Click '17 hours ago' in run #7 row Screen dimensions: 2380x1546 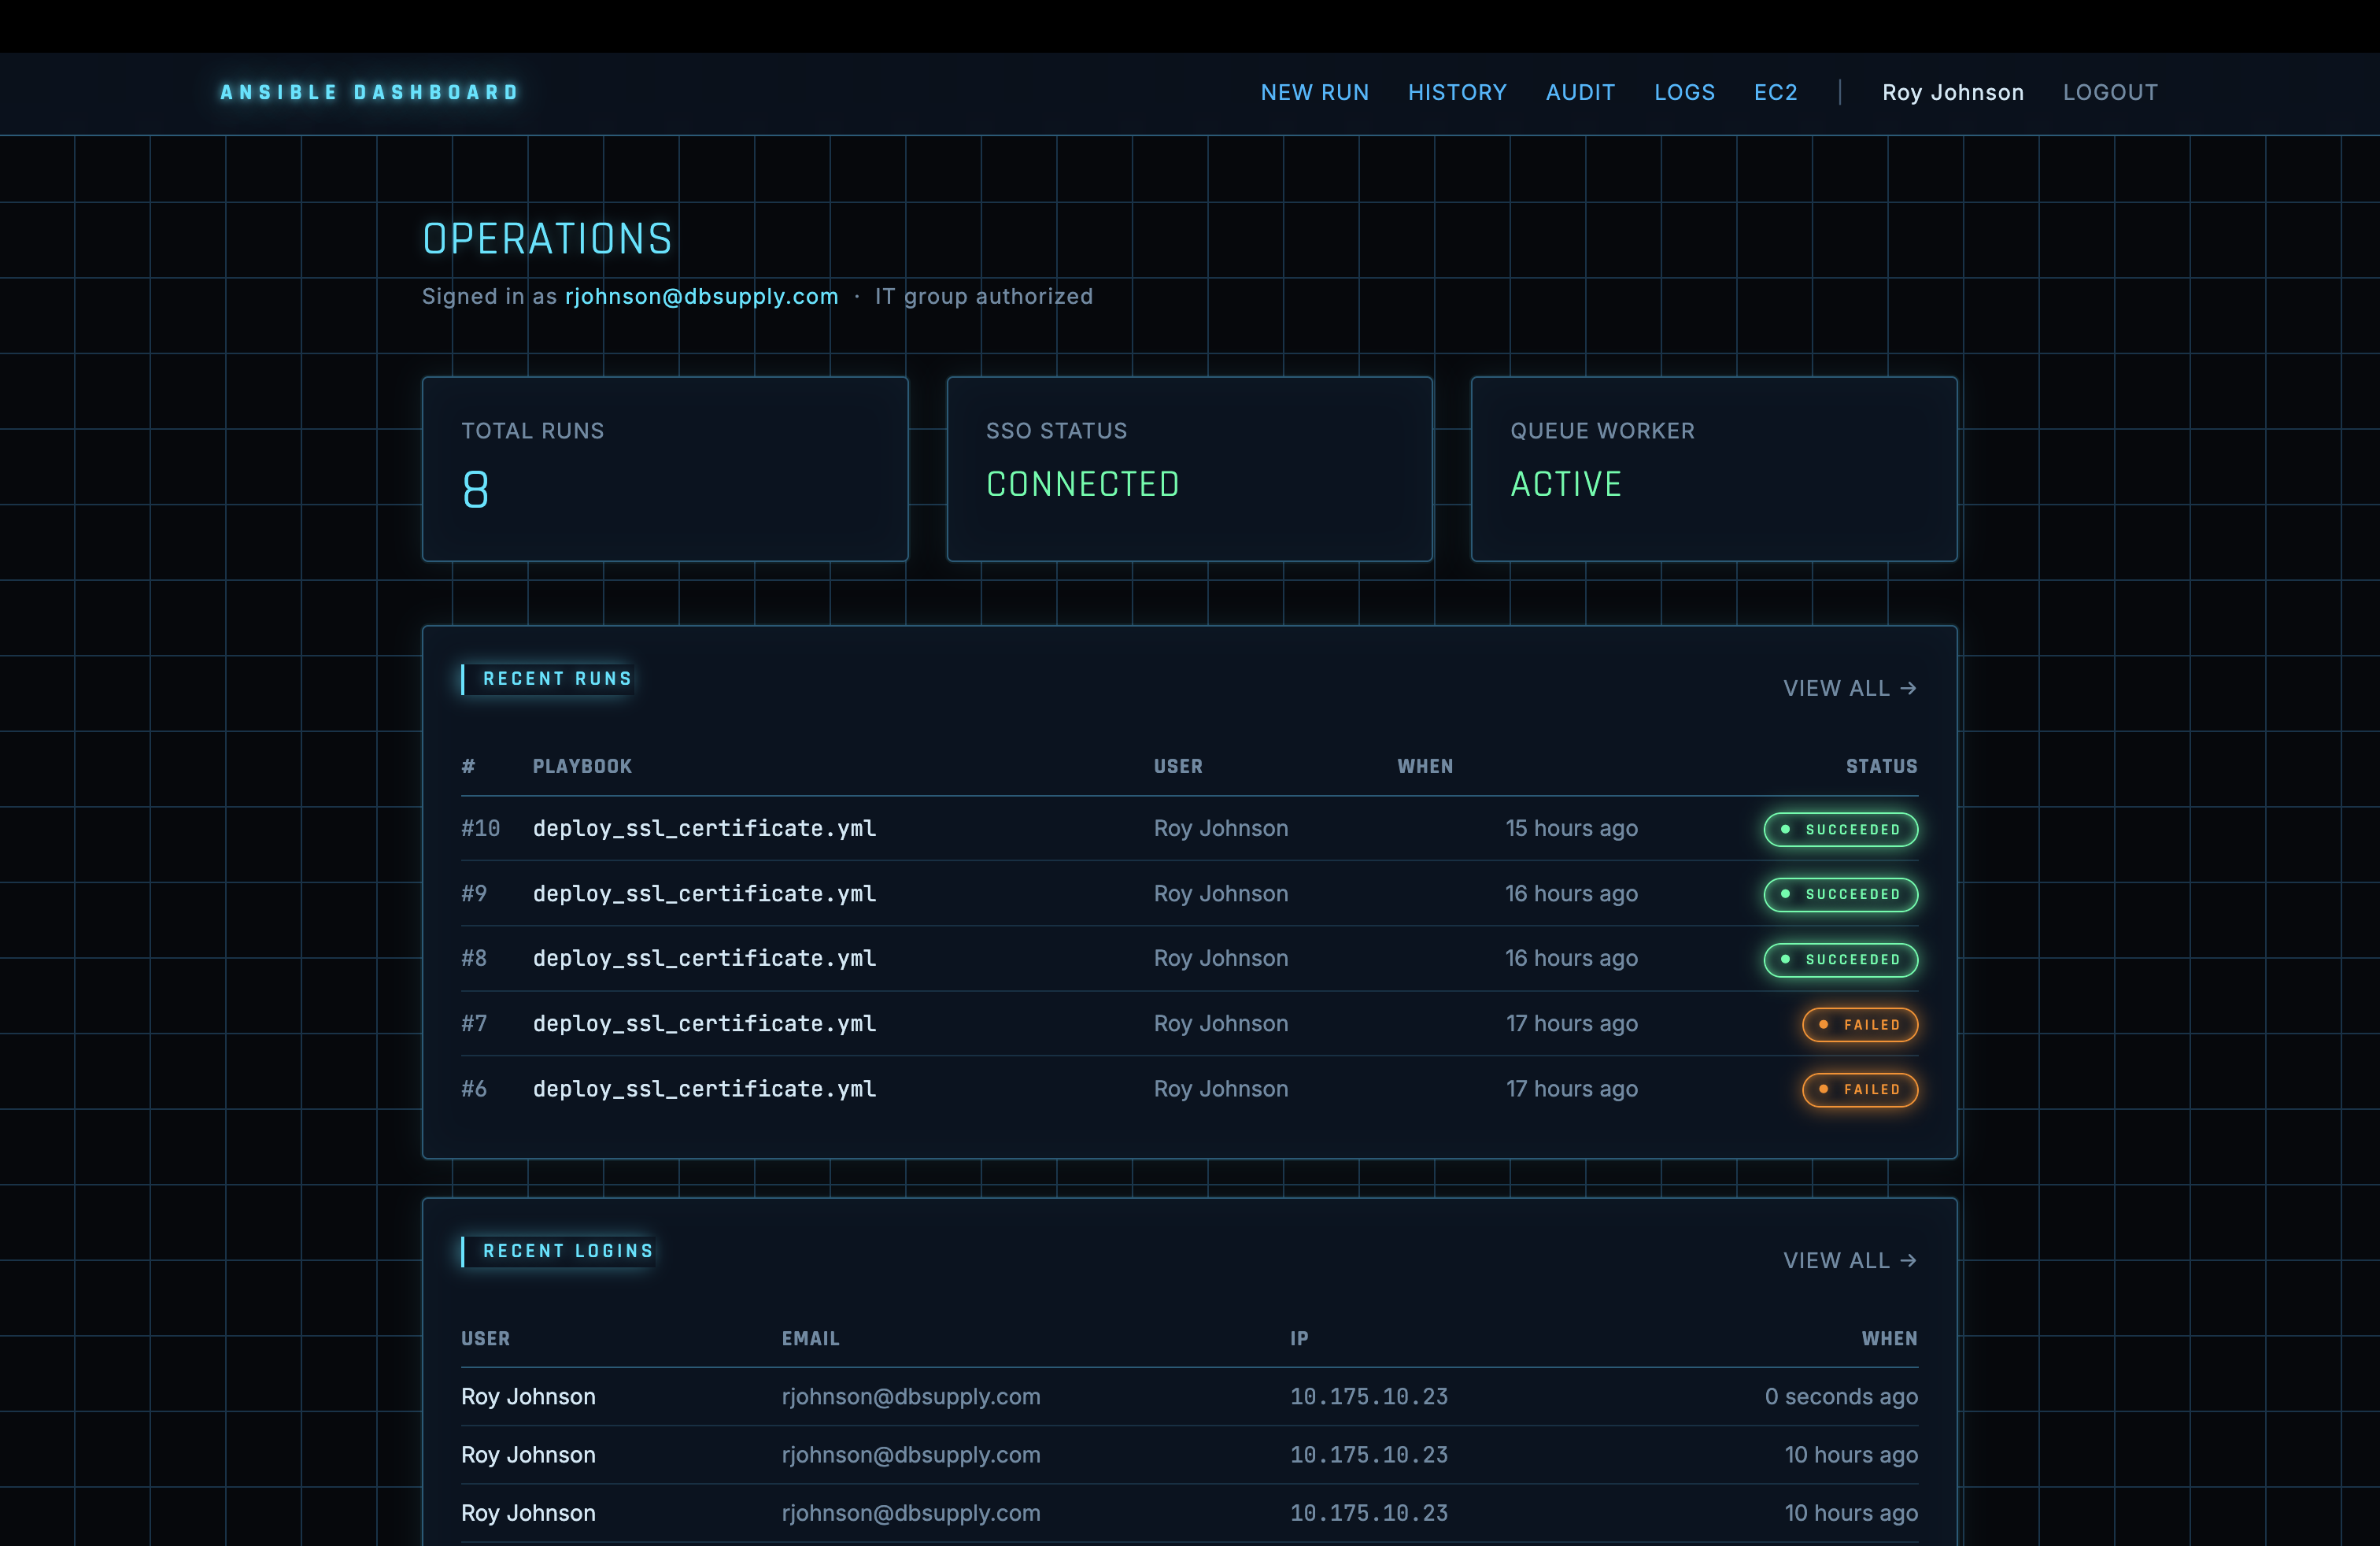[1571, 1023]
